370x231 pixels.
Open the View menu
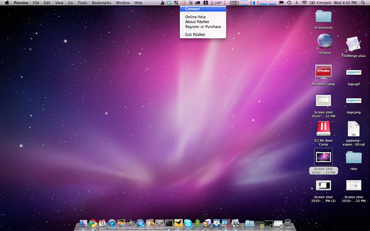[59, 3]
